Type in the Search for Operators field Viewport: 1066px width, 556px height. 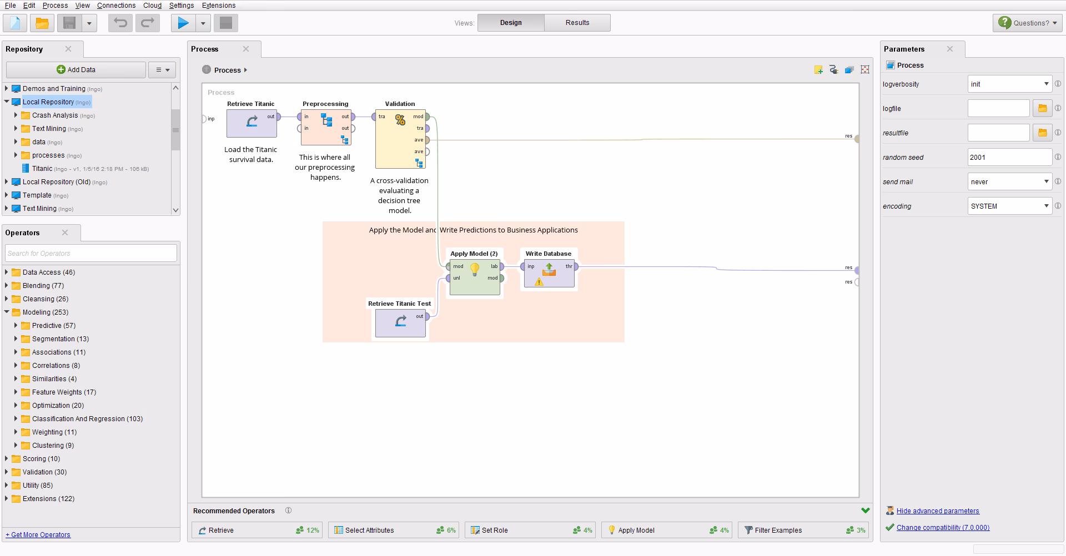click(90, 253)
